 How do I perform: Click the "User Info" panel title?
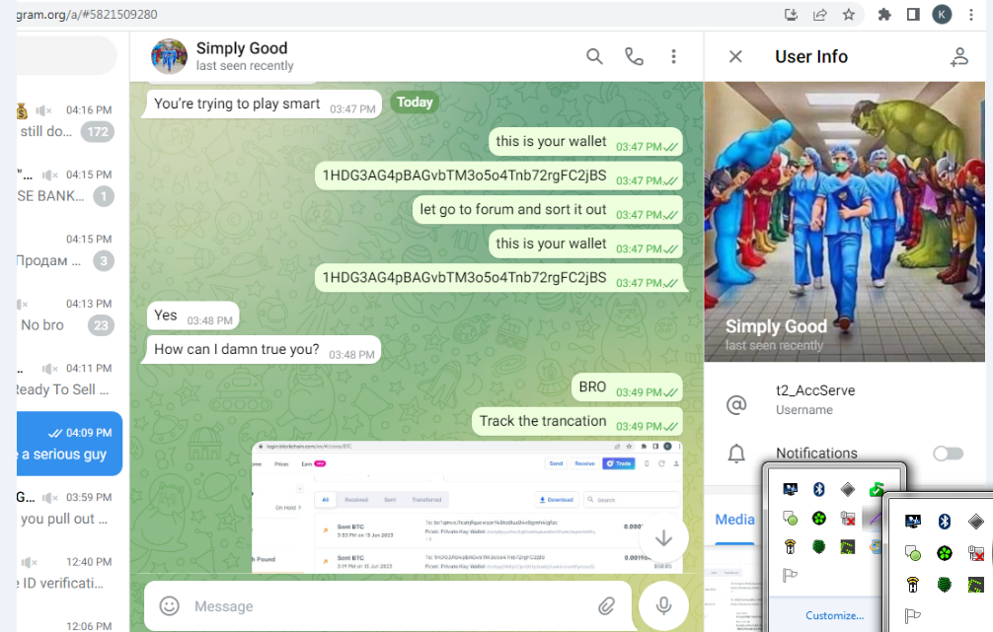pos(811,57)
